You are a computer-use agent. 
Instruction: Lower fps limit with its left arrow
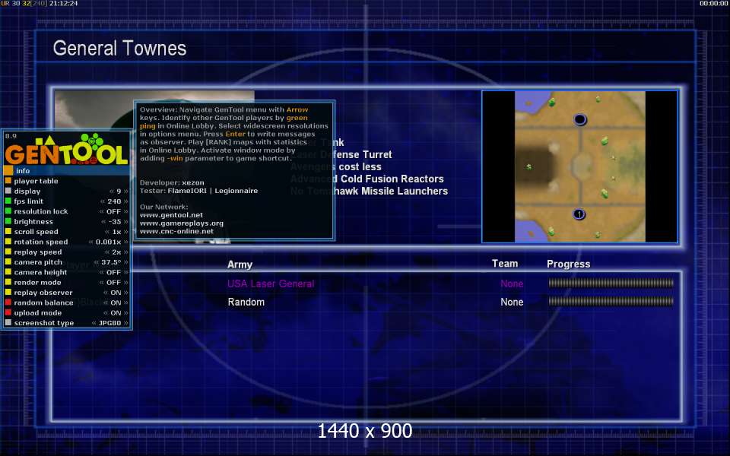click(103, 201)
